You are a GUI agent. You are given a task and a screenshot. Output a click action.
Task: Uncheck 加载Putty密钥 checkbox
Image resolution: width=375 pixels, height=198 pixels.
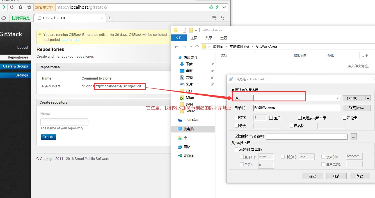click(237, 136)
